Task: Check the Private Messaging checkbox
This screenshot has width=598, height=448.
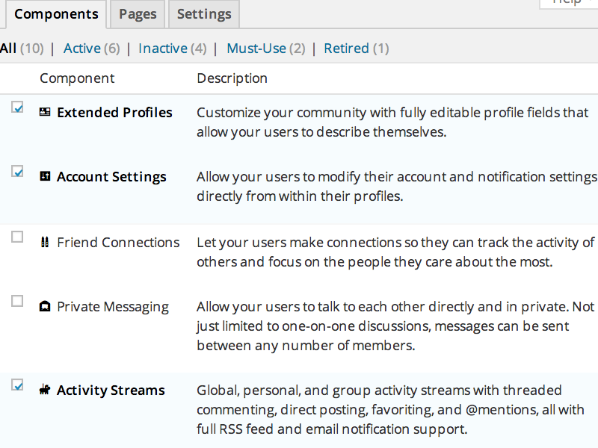Action: [16, 301]
